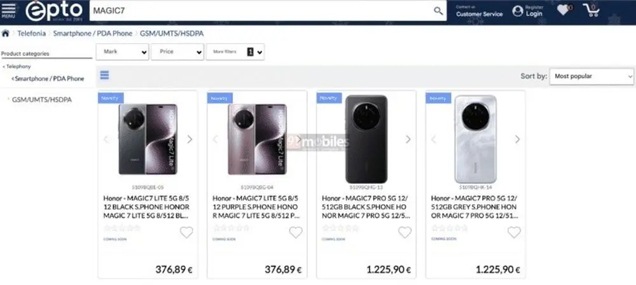Screen dimensions: 636x285
Task: Favorite the Magic7 Pro Black phone
Action: click(x=404, y=232)
